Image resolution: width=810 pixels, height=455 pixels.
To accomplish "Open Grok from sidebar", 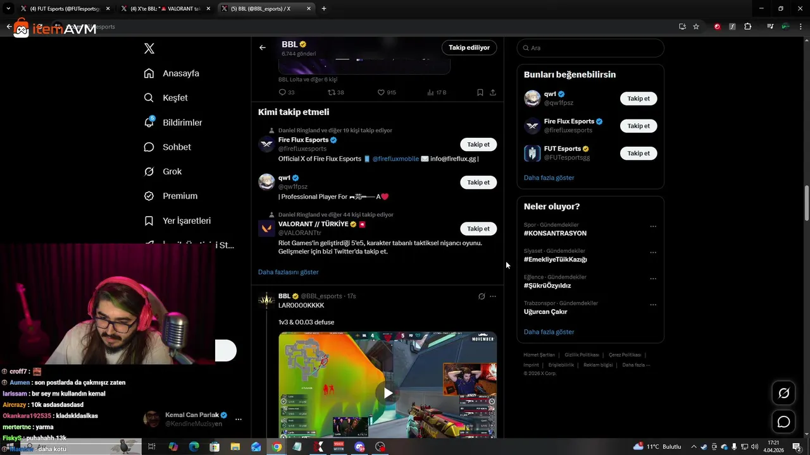I will point(163,171).
